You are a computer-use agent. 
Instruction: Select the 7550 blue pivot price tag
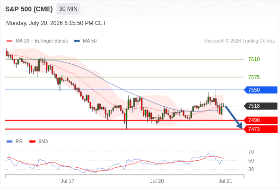261,90
